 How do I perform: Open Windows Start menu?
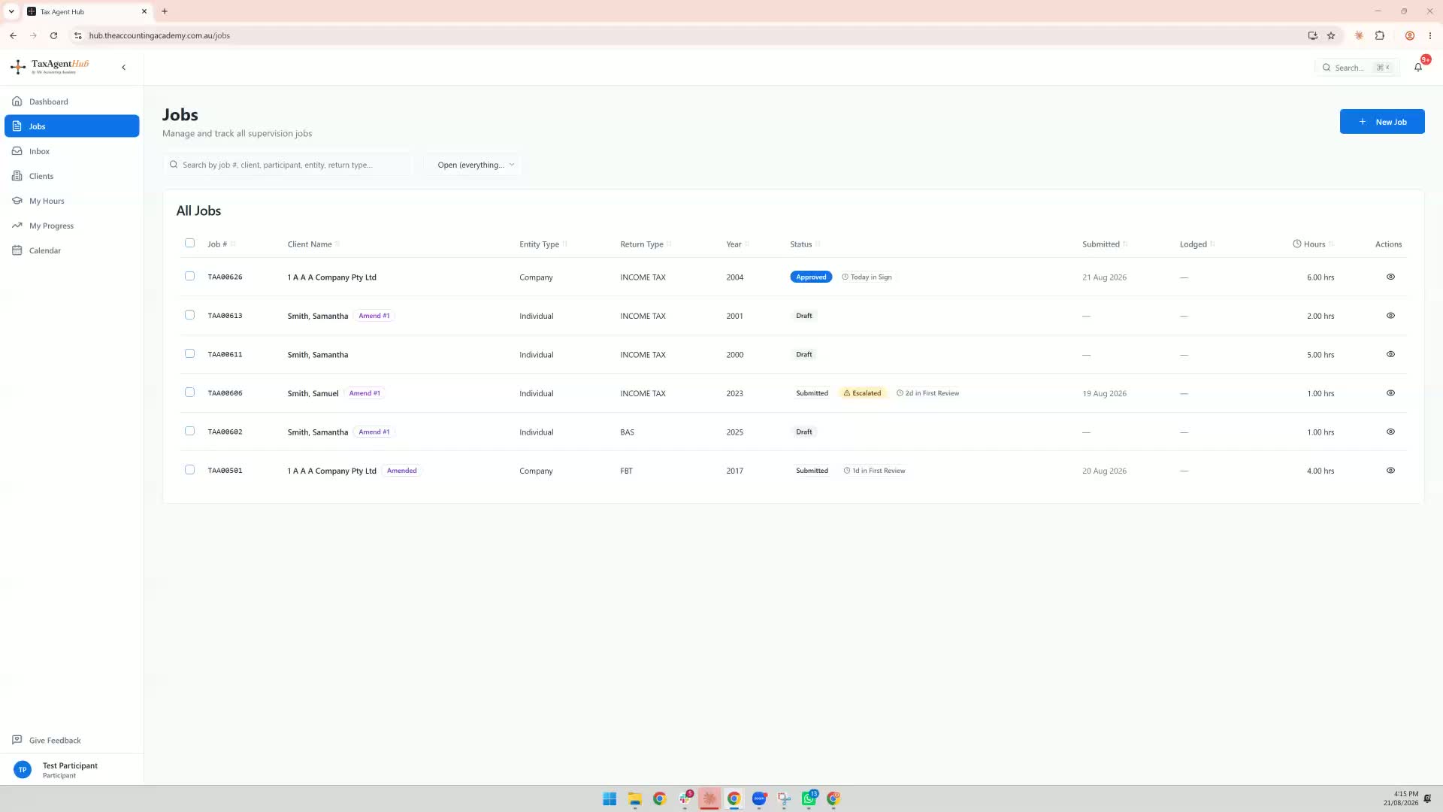[610, 798]
